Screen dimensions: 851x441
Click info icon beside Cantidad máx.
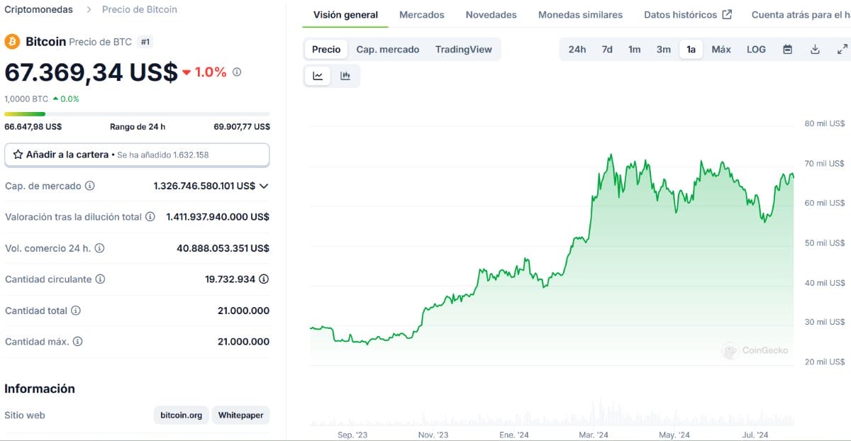pyautogui.click(x=78, y=342)
